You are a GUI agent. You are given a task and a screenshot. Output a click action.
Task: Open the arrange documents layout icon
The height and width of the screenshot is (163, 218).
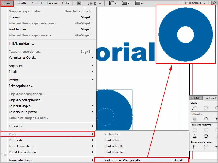point(139,3)
